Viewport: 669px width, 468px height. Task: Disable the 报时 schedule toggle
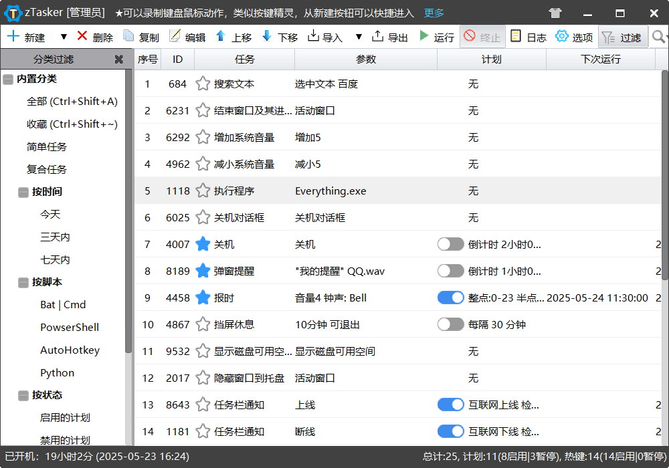[x=450, y=298]
